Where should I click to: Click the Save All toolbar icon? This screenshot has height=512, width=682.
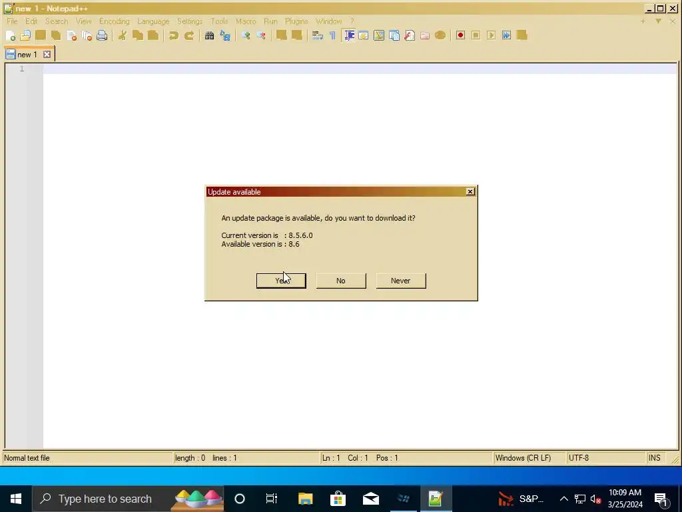pos(56,36)
